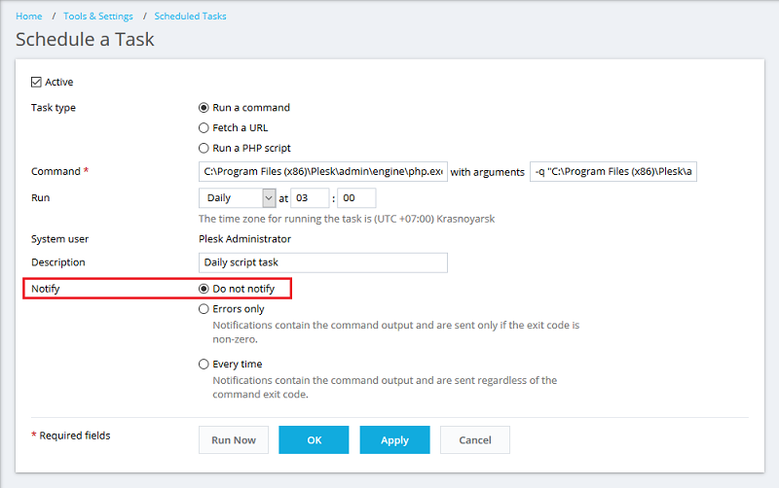The width and height of the screenshot is (779, 488).
Task: Click the hour field showing 03
Action: [x=310, y=198]
